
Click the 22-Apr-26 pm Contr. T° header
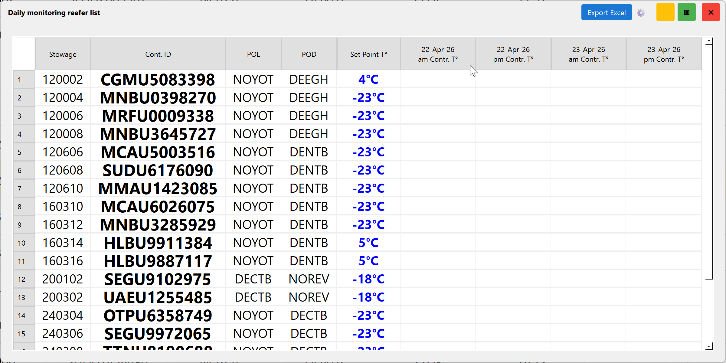(513, 54)
